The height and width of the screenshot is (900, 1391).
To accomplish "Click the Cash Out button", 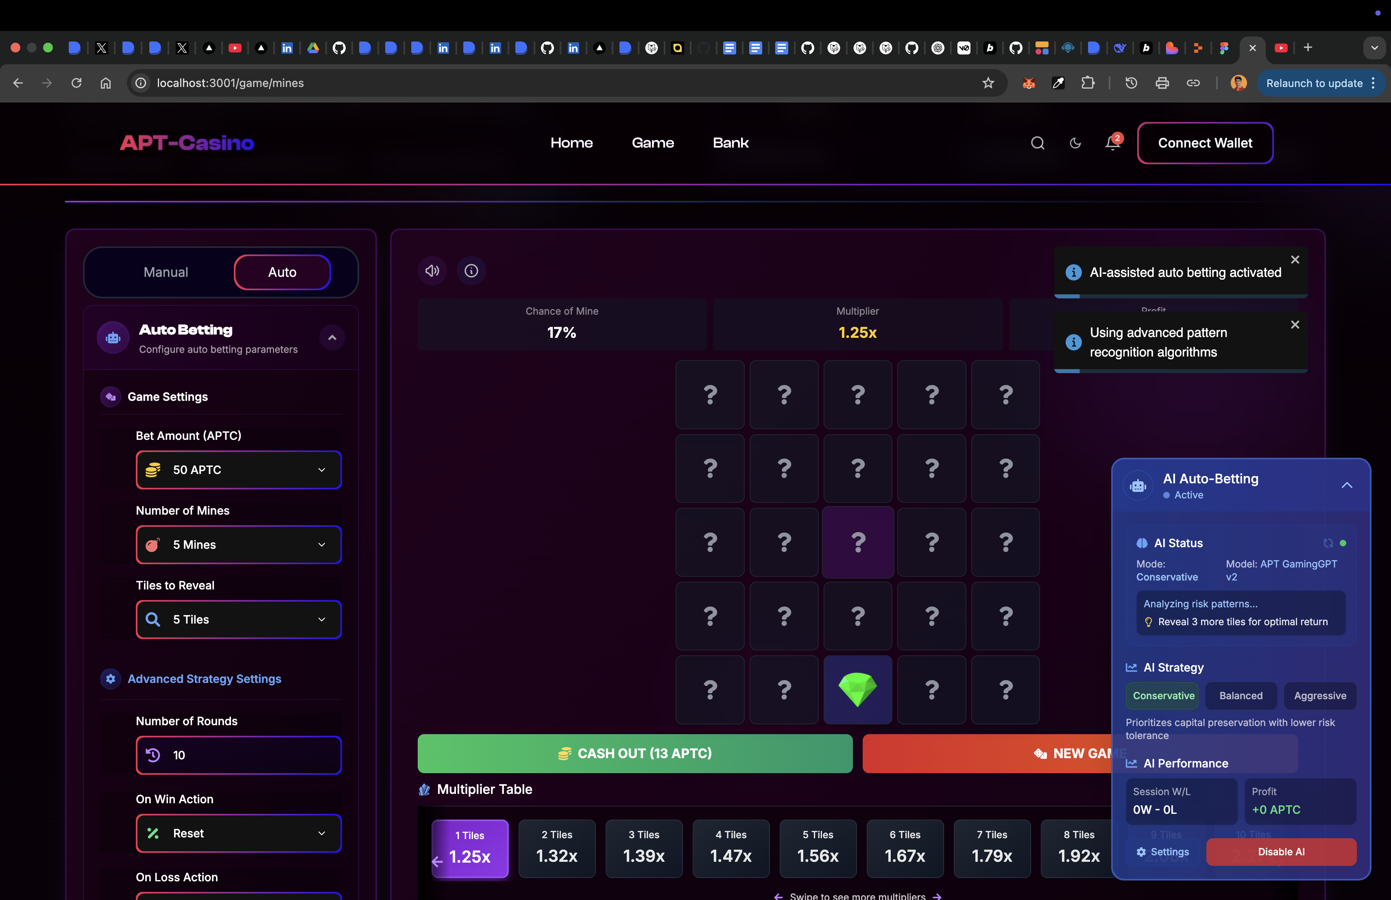I will point(635,753).
